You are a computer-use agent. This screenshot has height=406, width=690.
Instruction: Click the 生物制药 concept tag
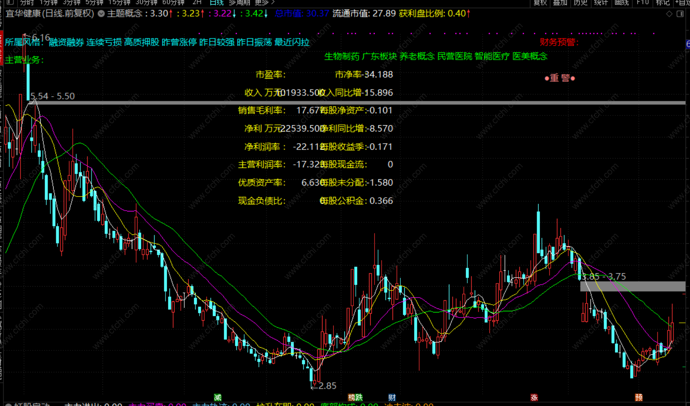click(x=342, y=56)
